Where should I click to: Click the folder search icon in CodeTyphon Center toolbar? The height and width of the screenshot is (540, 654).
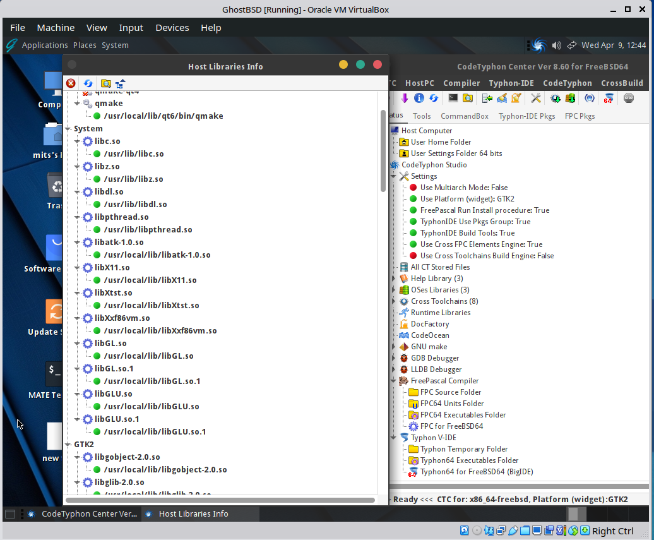tap(468, 98)
